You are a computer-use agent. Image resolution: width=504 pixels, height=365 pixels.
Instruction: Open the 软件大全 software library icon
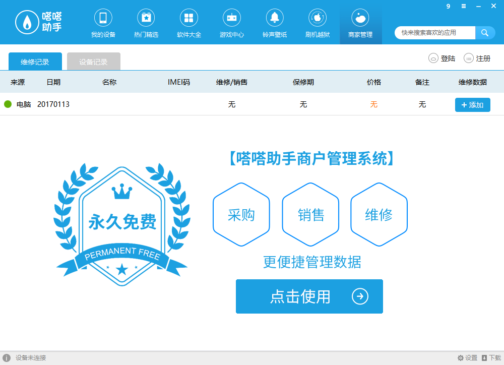189,22
